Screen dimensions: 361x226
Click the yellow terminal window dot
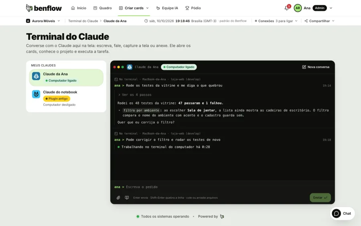[x=119, y=67]
